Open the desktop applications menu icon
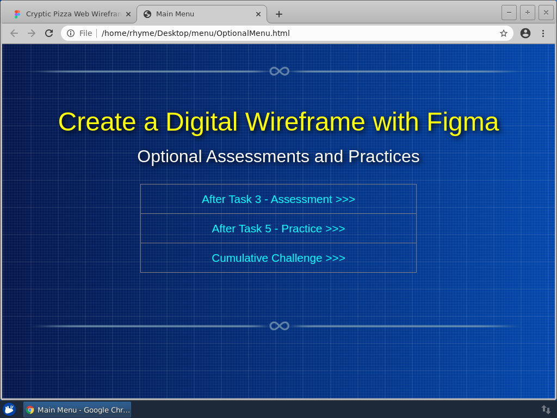 point(9,409)
